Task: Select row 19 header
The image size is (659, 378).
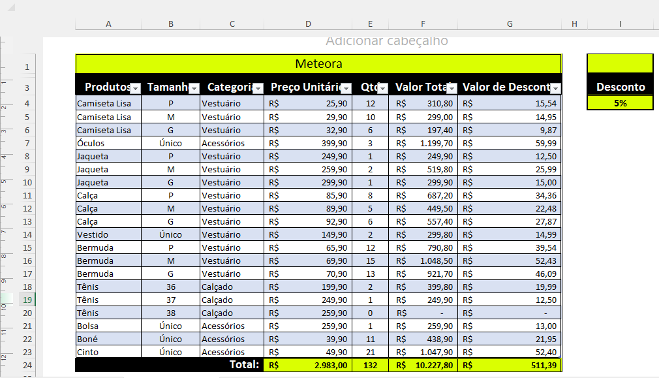Action: point(27,300)
